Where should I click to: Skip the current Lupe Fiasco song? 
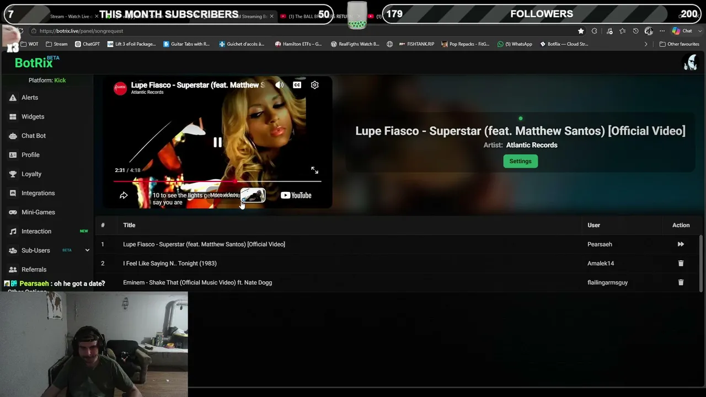pyautogui.click(x=681, y=244)
